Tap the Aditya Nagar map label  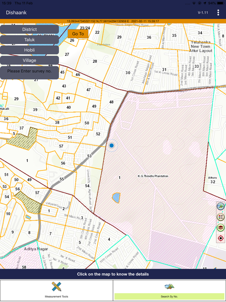click(x=36, y=249)
